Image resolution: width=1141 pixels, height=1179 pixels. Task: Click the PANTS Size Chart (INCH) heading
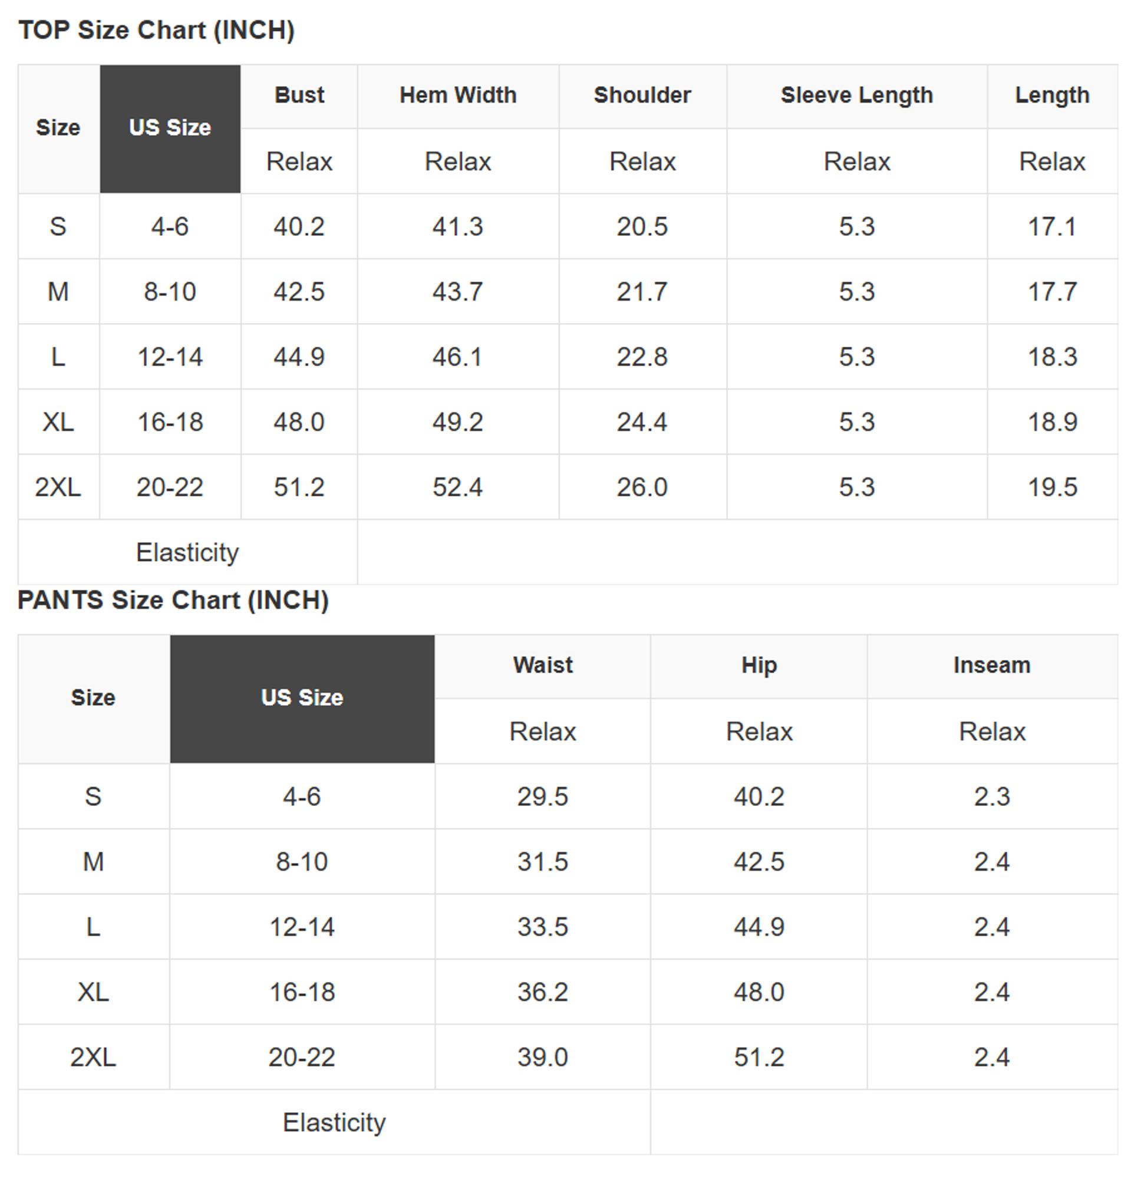tap(173, 600)
